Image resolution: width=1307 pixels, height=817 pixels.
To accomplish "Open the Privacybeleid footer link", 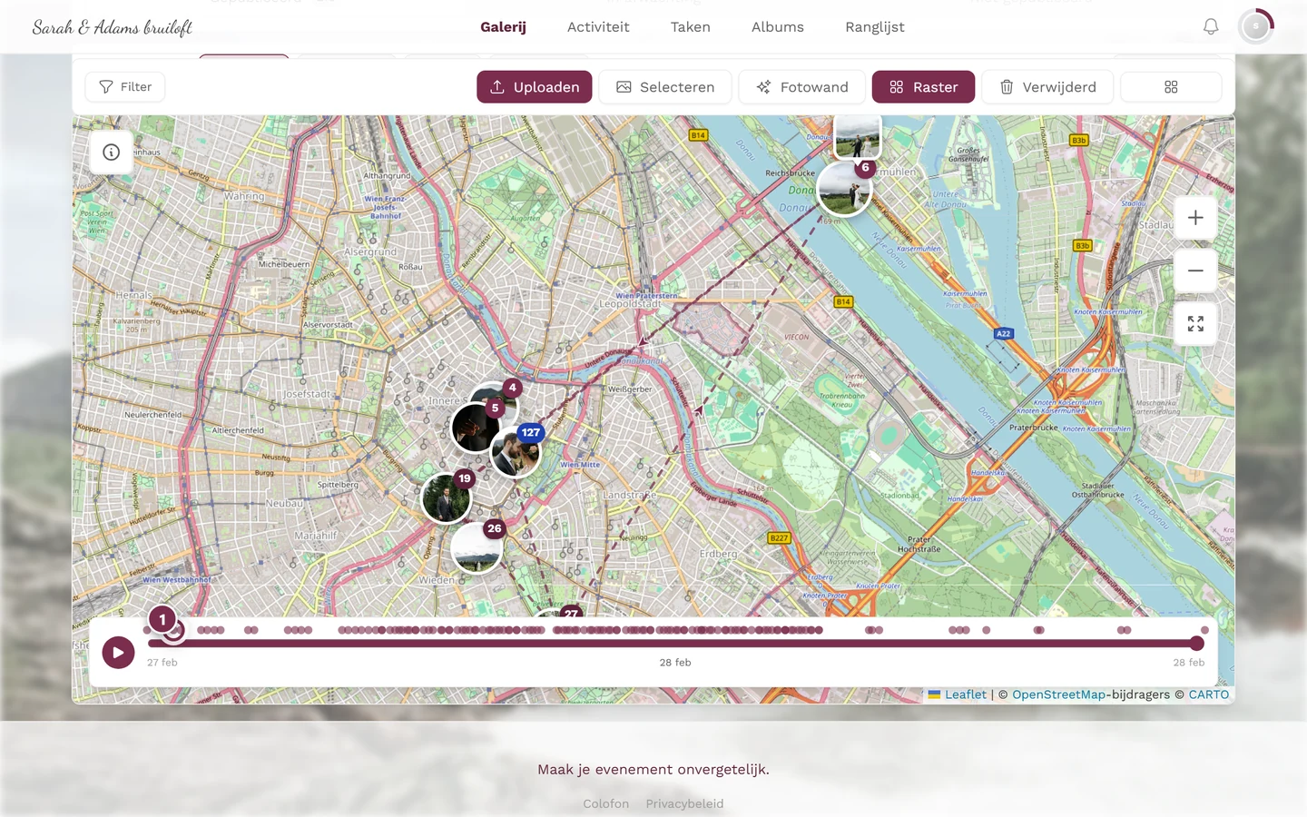I will pyautogui.click(x=684, y=803).
